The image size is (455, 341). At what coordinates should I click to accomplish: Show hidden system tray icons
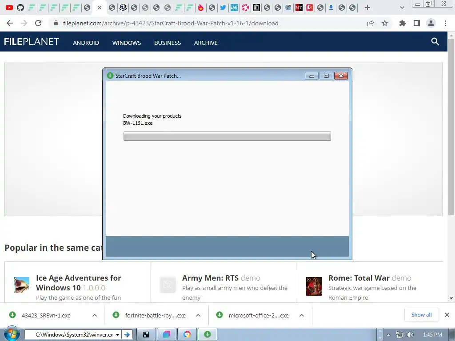[x=388, y=335]
